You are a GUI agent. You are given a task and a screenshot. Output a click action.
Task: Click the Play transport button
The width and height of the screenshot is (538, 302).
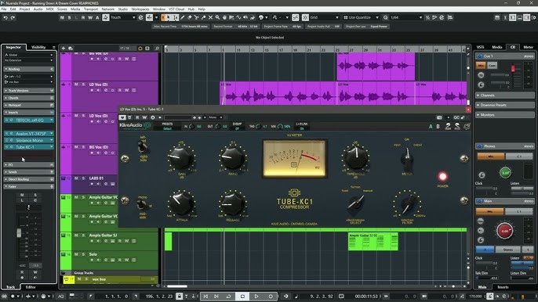coord(256,297)
